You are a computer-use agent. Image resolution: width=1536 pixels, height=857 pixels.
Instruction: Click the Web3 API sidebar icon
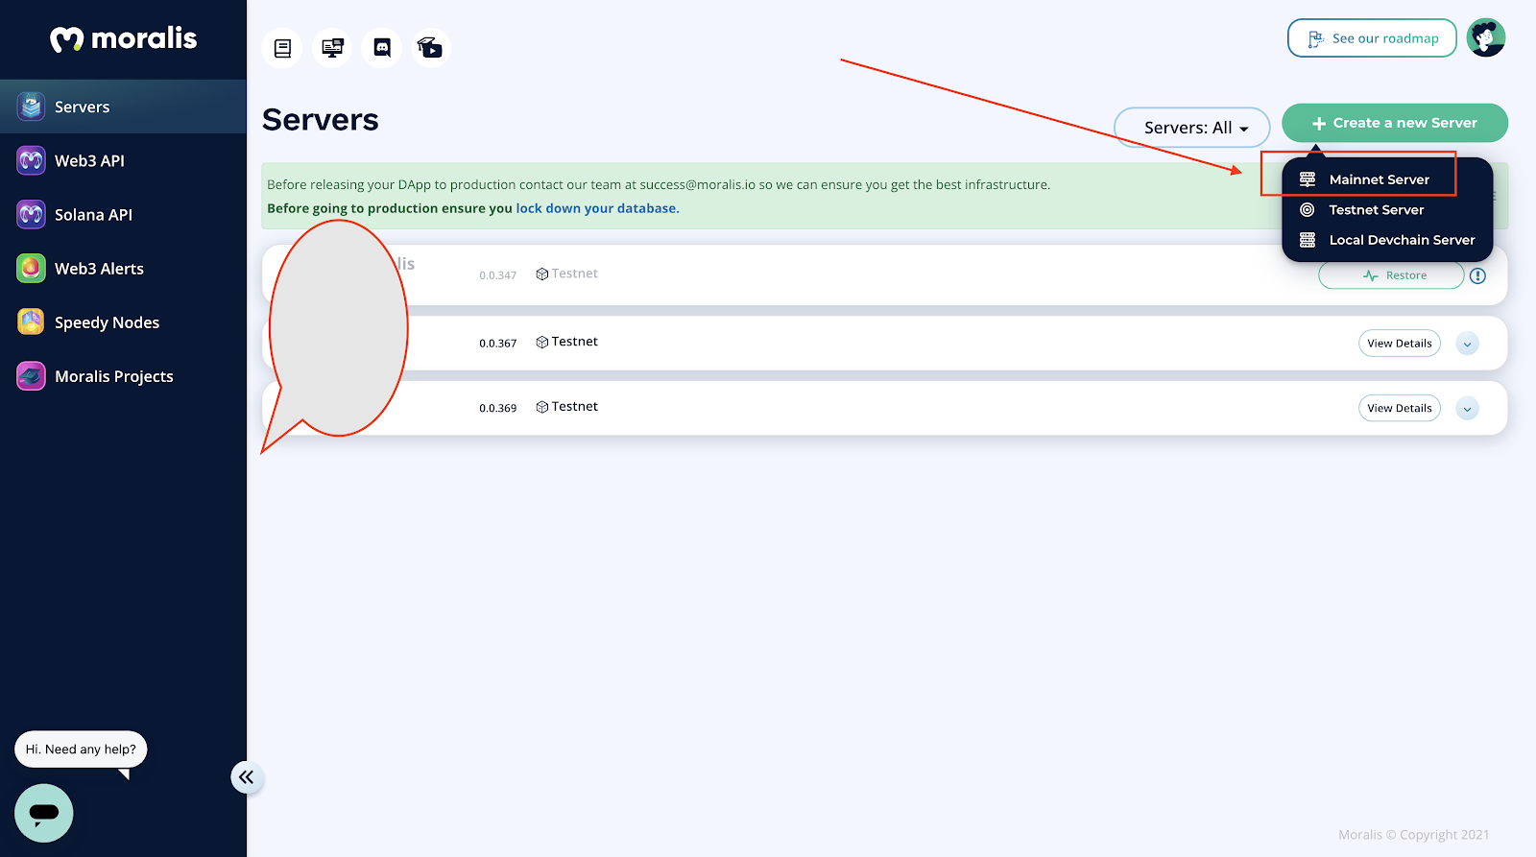[x=31, y=160]
